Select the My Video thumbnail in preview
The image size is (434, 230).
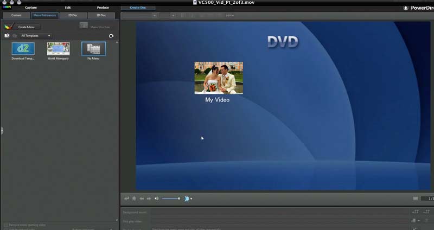pos(219,78)
